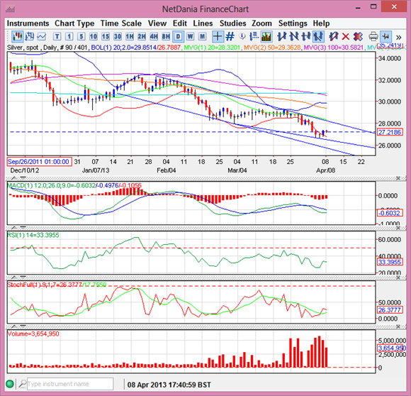Close the MACD study panel

(x=398, y=178)
